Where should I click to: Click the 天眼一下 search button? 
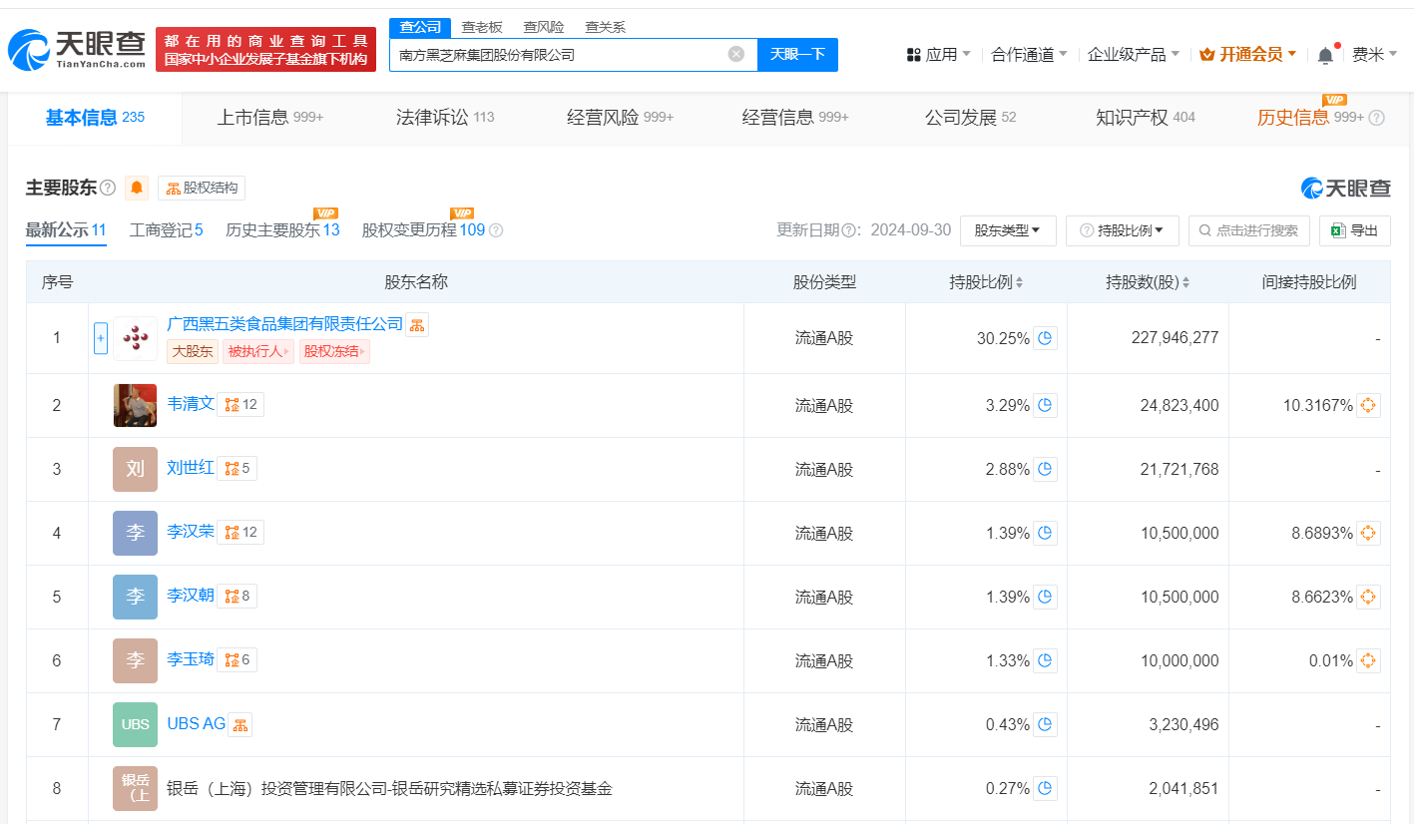click(x=797, y=54)
